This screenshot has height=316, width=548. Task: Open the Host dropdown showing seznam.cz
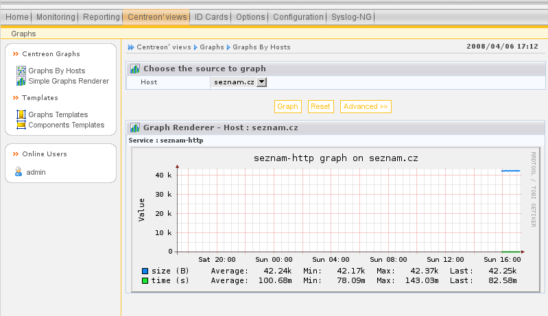point(239,82)
